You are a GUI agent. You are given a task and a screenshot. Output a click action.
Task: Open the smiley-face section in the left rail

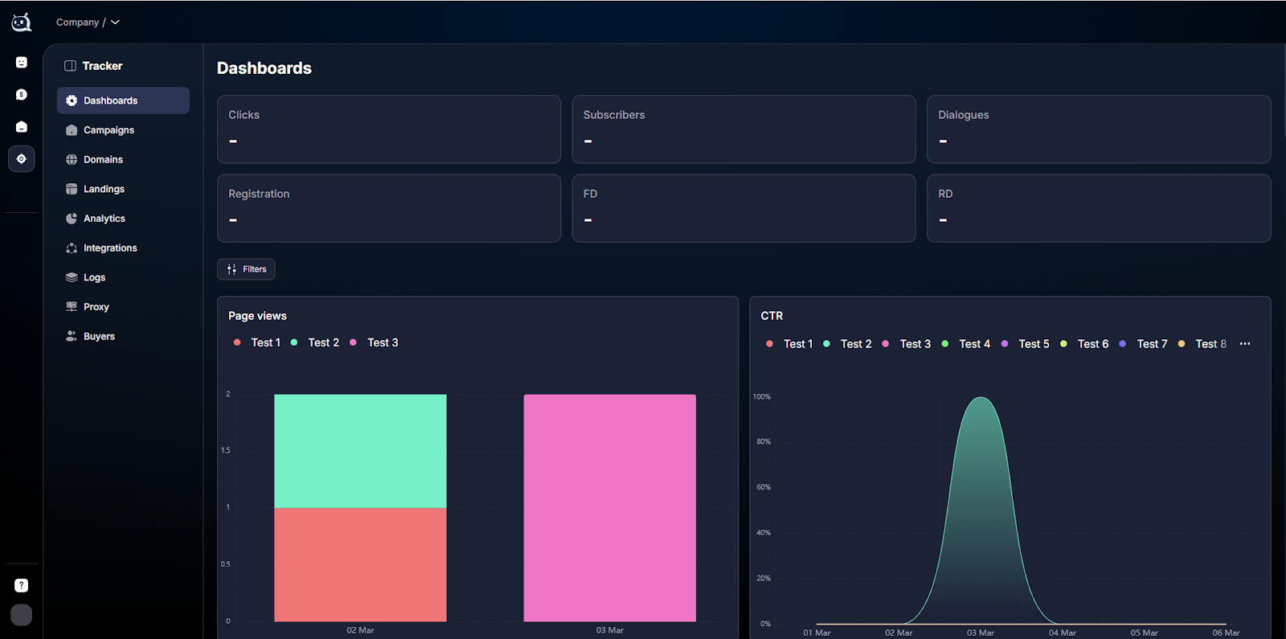click(x=22, y=63)
